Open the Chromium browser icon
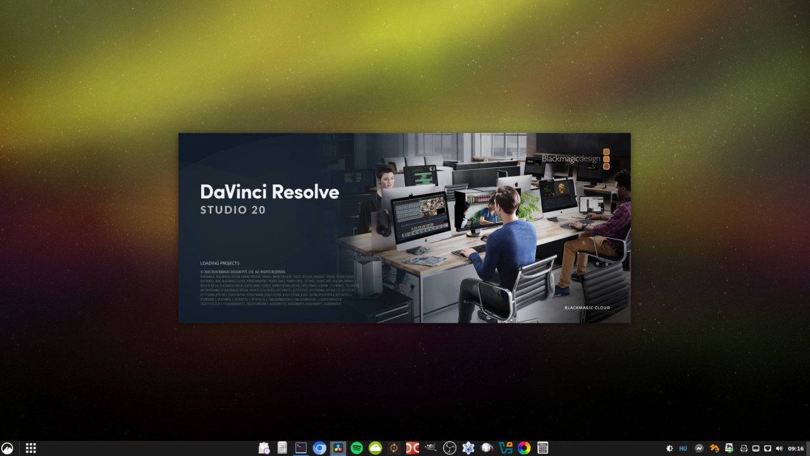 (320, 448)
